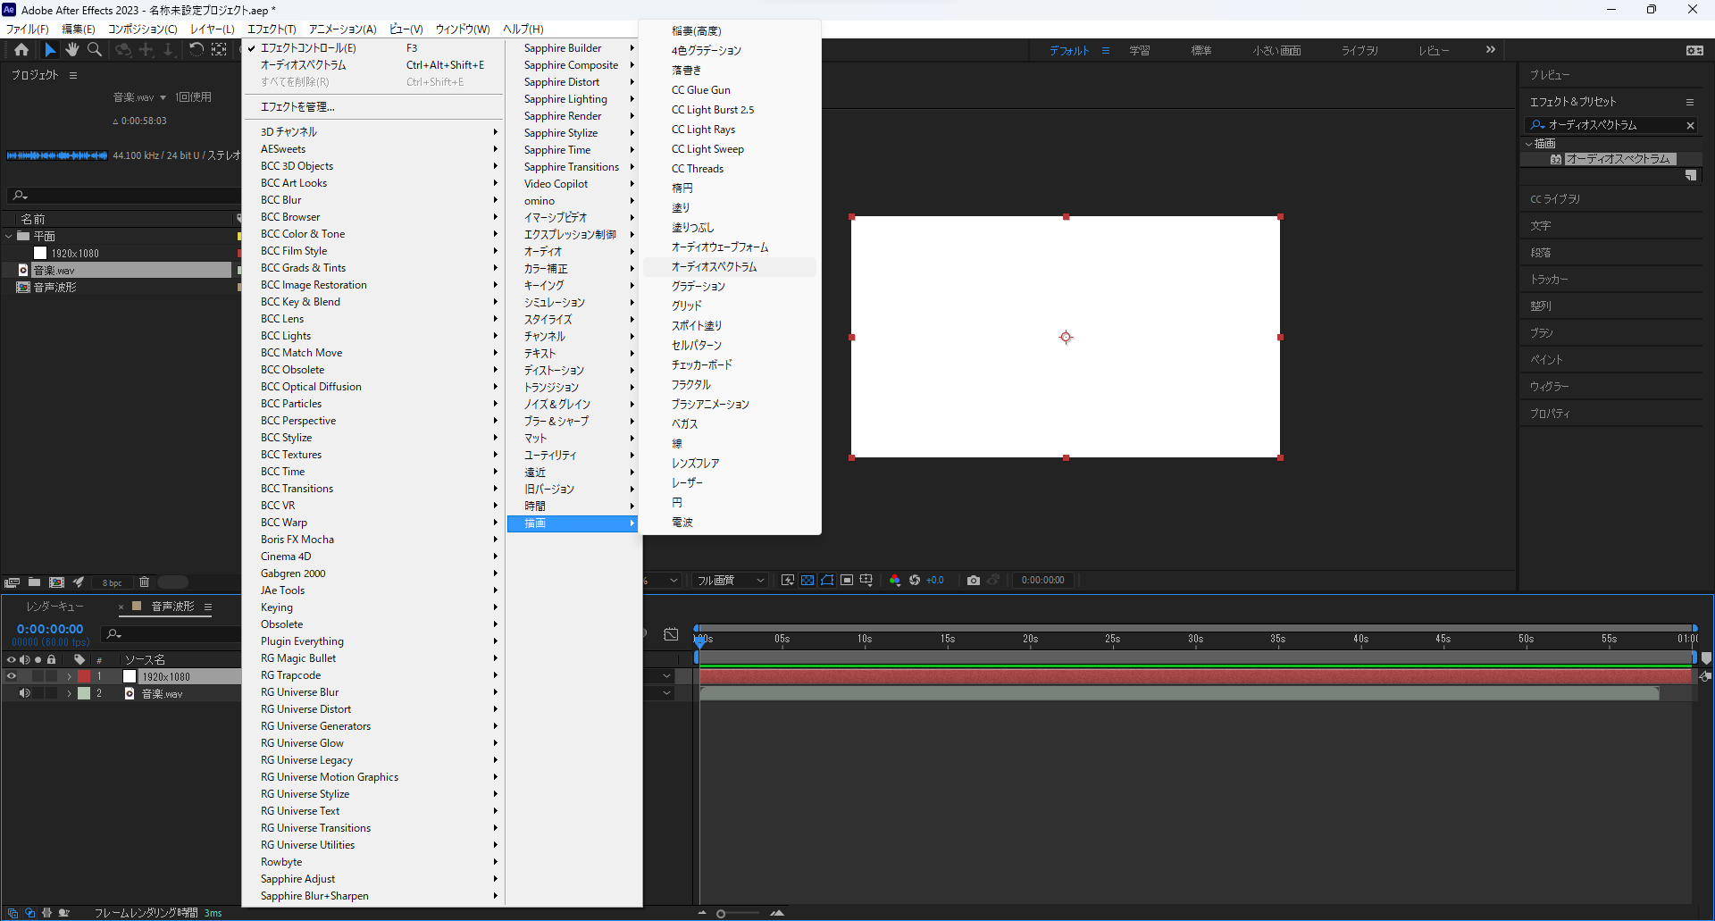Clear the effects search field

coord(1690,126)
